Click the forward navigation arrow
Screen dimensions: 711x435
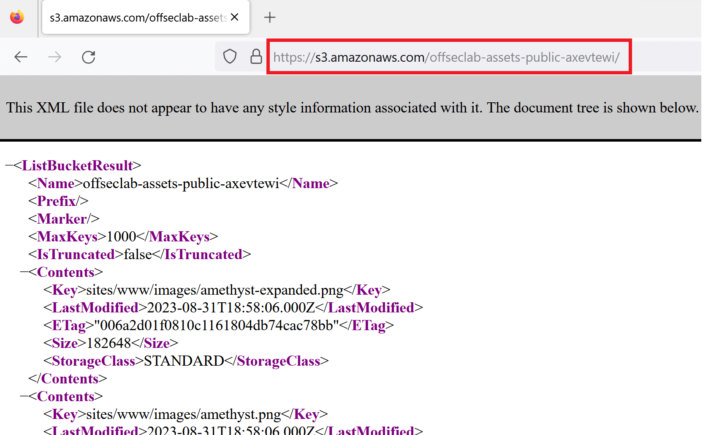coord(55,57)
